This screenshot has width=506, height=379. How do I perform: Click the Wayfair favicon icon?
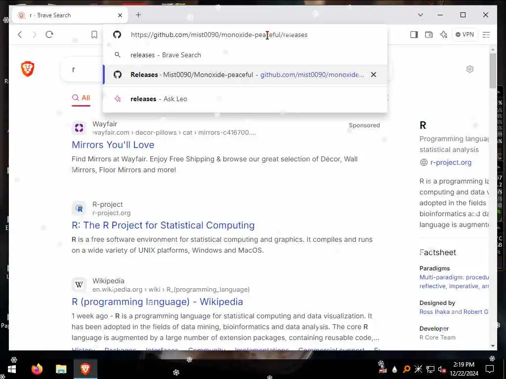pyautogui.click(x=79, y=128)
